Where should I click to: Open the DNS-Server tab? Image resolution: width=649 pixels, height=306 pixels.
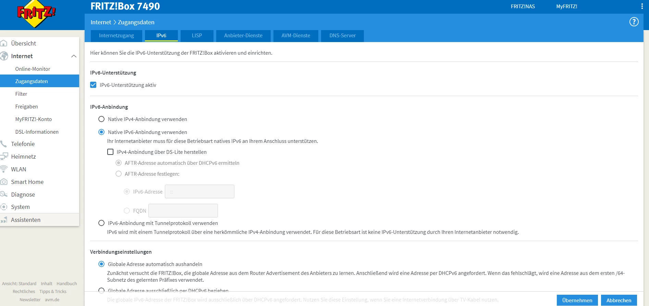(343, 36)
